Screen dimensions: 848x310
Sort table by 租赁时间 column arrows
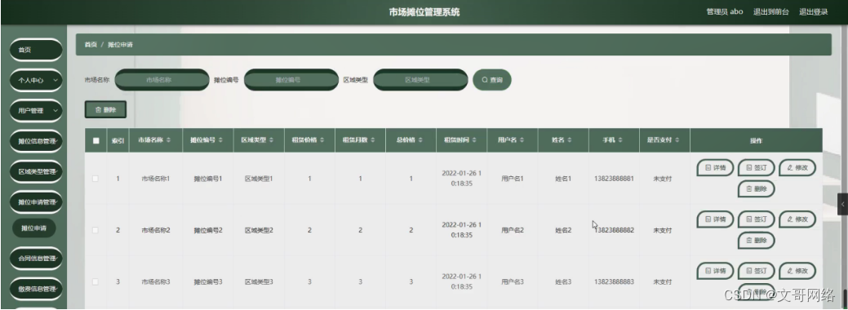pos(474,140)
